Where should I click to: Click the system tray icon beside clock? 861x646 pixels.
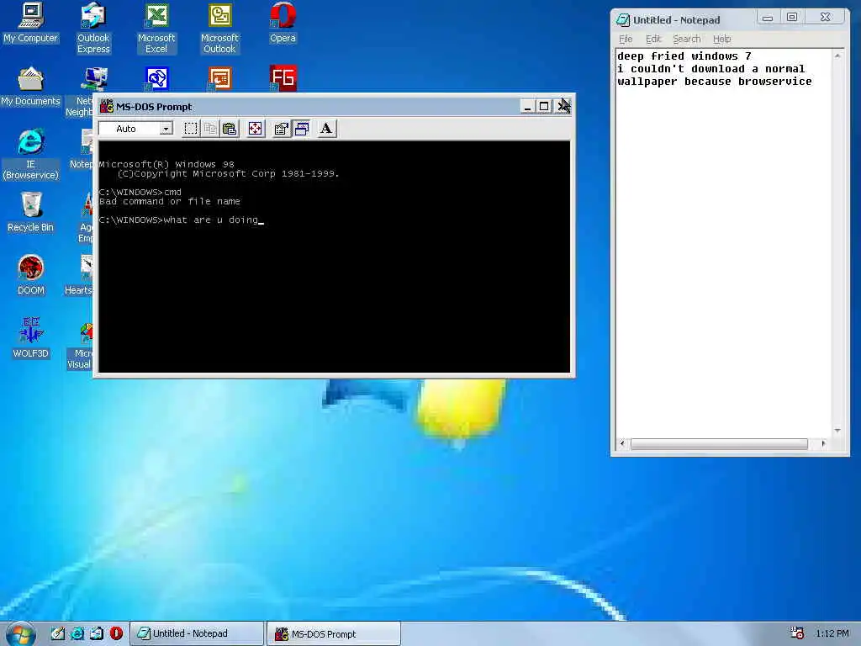[x=797, y=633]
